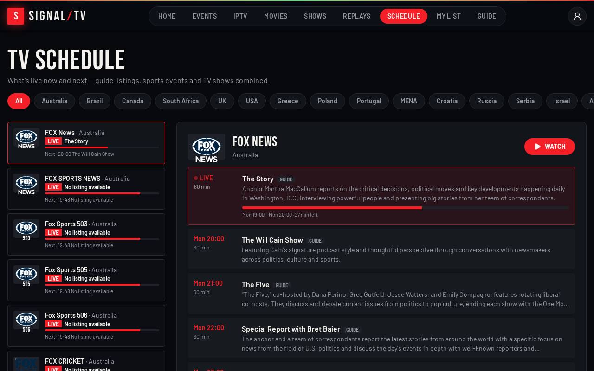
Task: Click the Watch button
Action: point(549,147)
